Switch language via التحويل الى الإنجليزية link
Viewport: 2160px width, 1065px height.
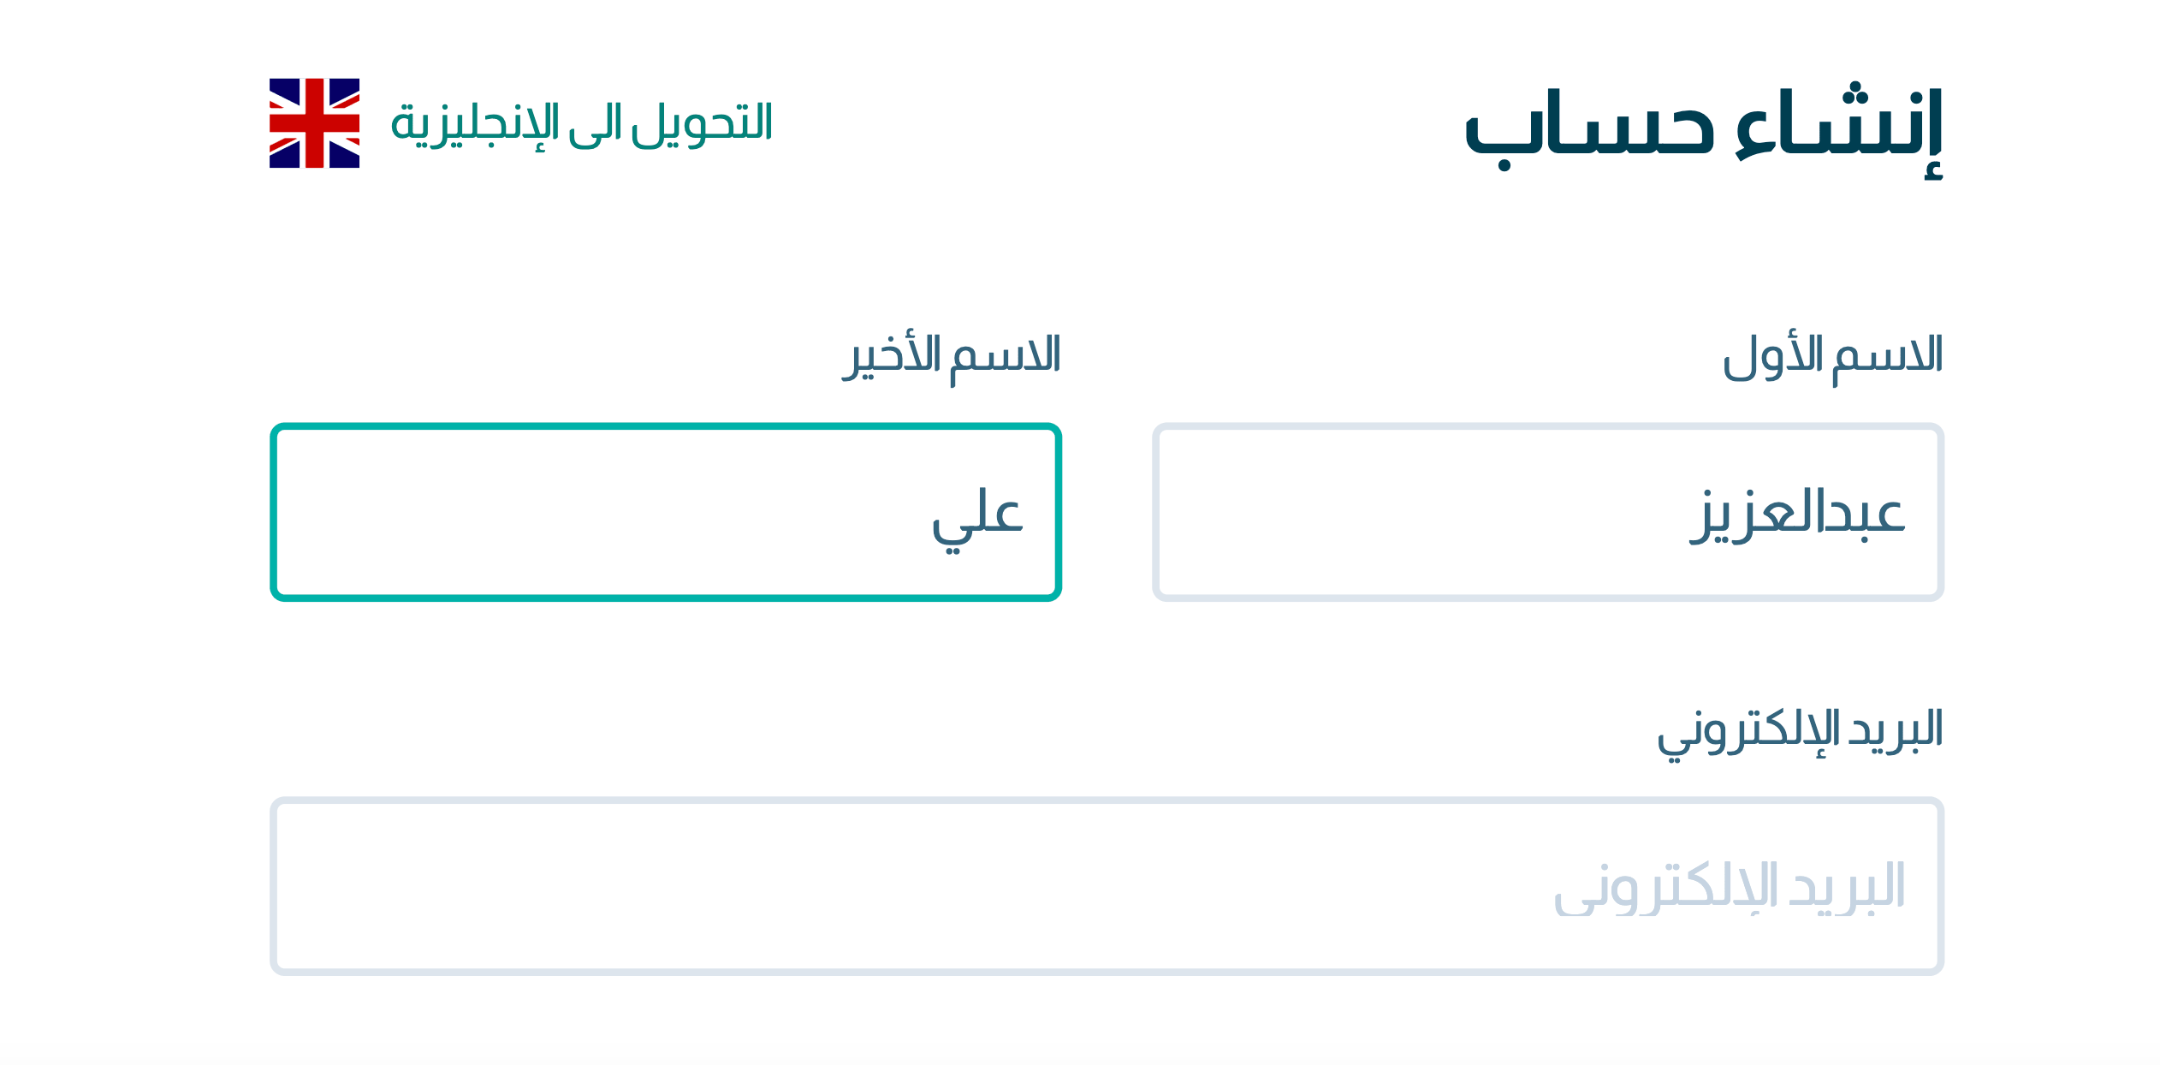(582, 124)
